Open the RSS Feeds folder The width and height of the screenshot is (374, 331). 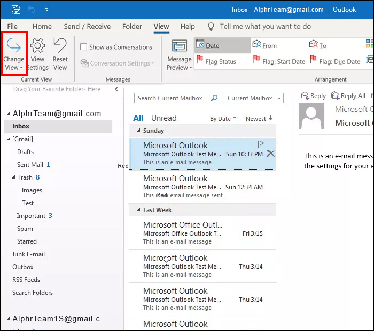click(26, 280)
